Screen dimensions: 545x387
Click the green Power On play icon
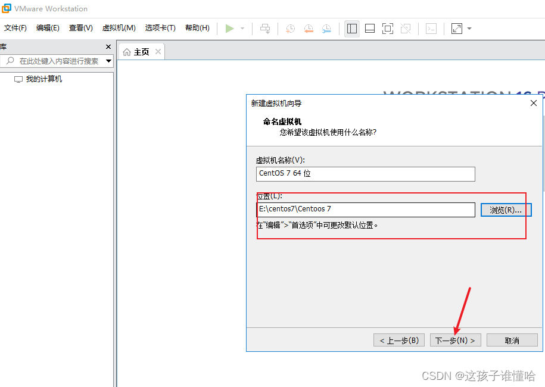click(x=229, y=29)
